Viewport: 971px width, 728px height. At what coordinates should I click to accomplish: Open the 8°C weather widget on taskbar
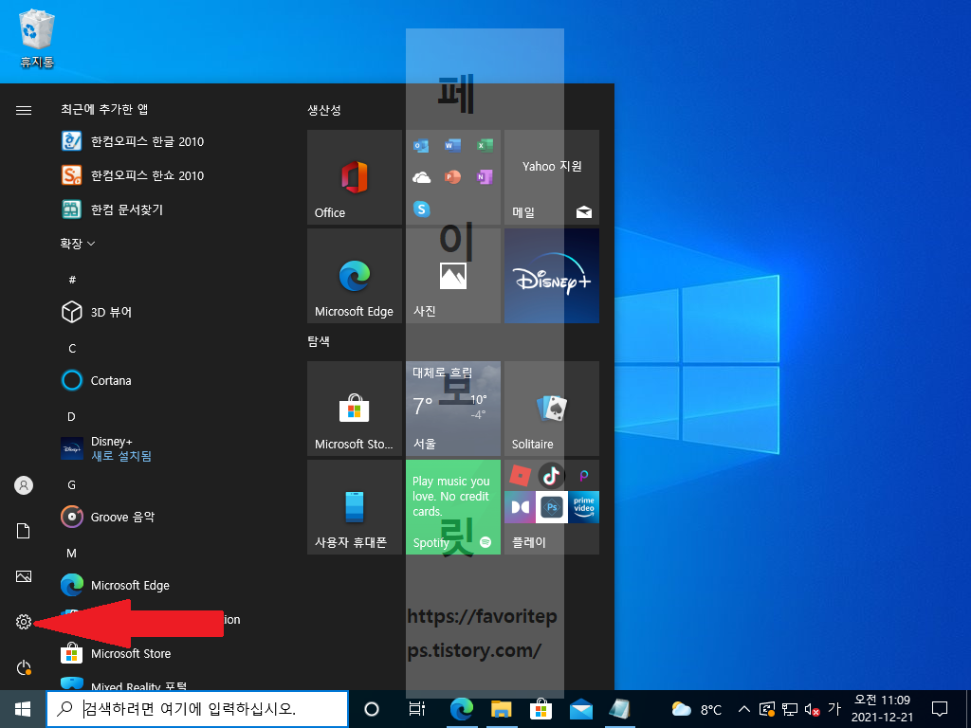(697, 709)
